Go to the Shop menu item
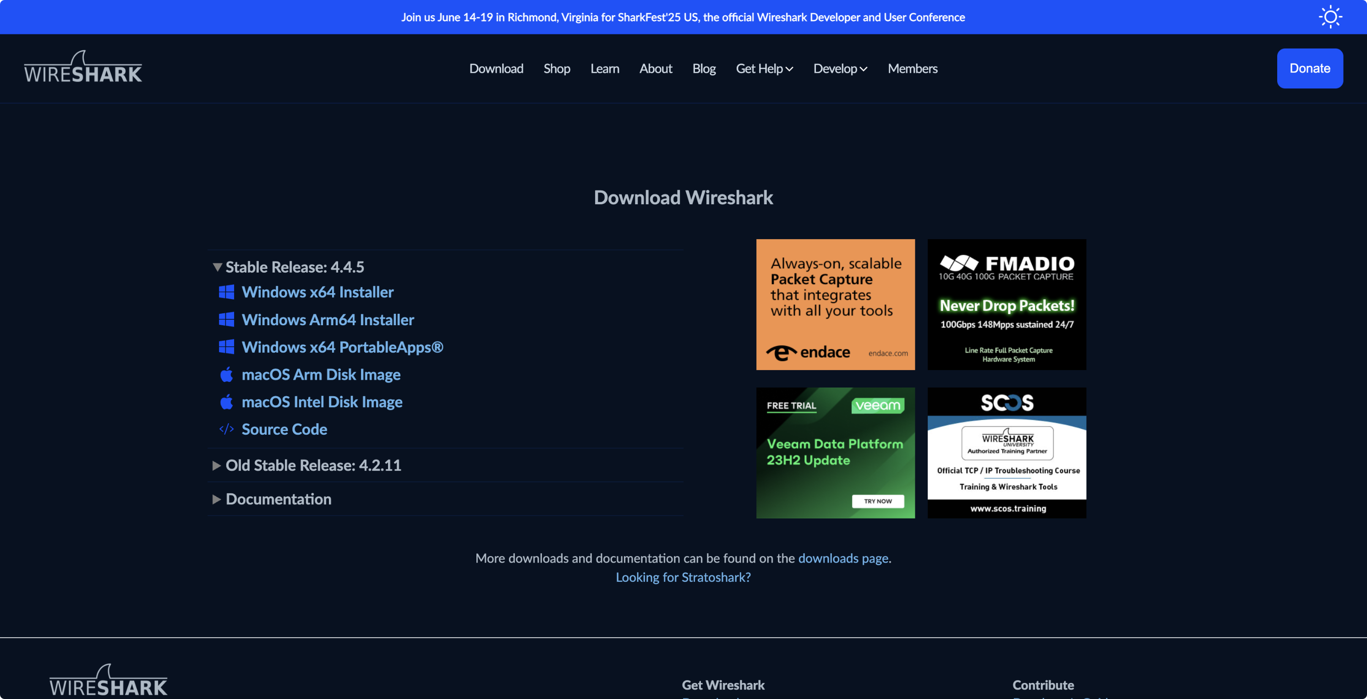Viewport: 1367px width, 699px height. click(557, 68)
